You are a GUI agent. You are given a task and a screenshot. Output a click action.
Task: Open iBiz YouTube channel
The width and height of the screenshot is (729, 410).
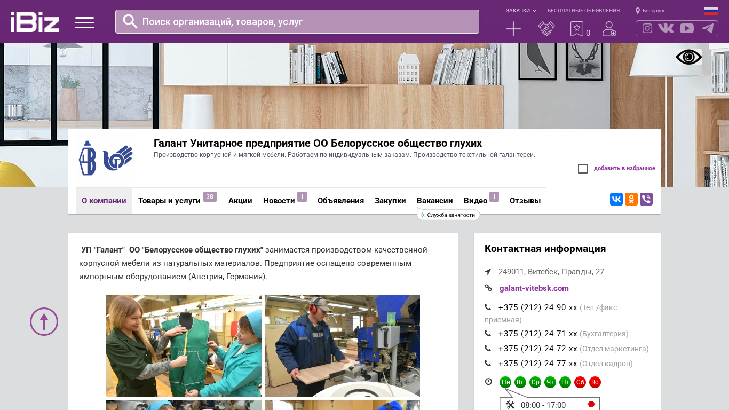click(x=687, y=28)
